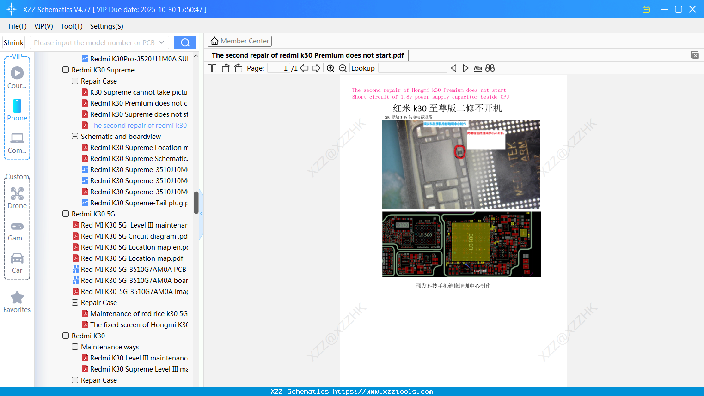Collapse the Repair Case section under Redmi K30 5G

tap(75, 302)
